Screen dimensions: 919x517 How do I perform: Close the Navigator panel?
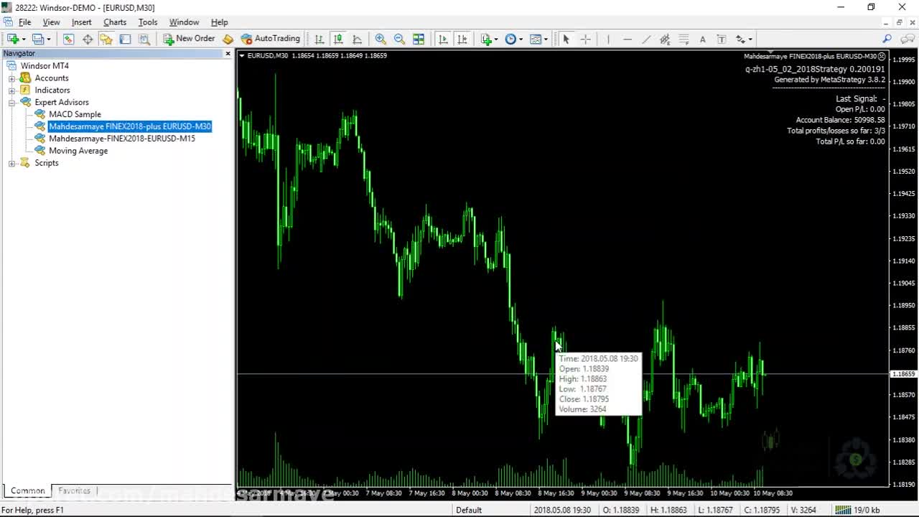[228, 54]
